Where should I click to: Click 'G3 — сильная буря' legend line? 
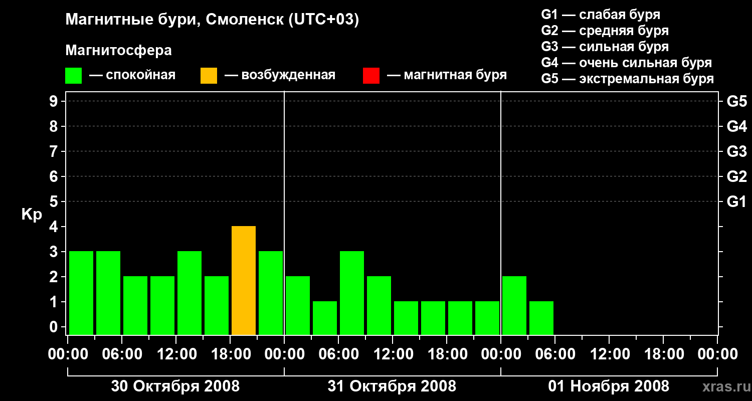pyautogui.click(x=605, y=47)
